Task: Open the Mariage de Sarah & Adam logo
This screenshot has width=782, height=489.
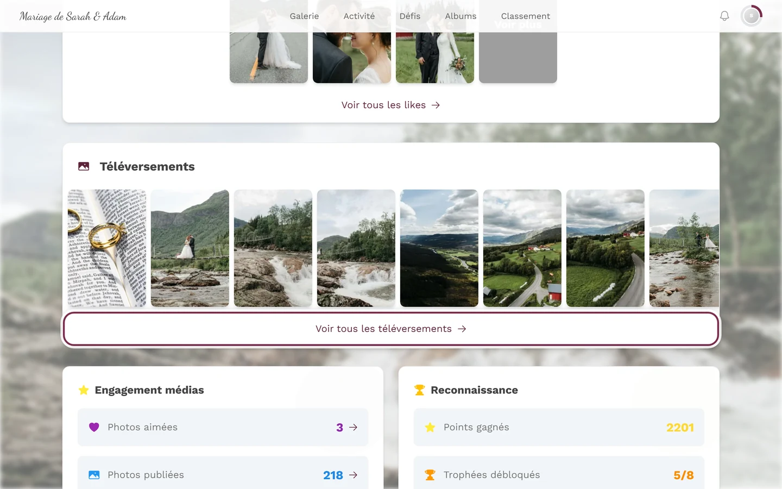Action: (x=73, y=16)
